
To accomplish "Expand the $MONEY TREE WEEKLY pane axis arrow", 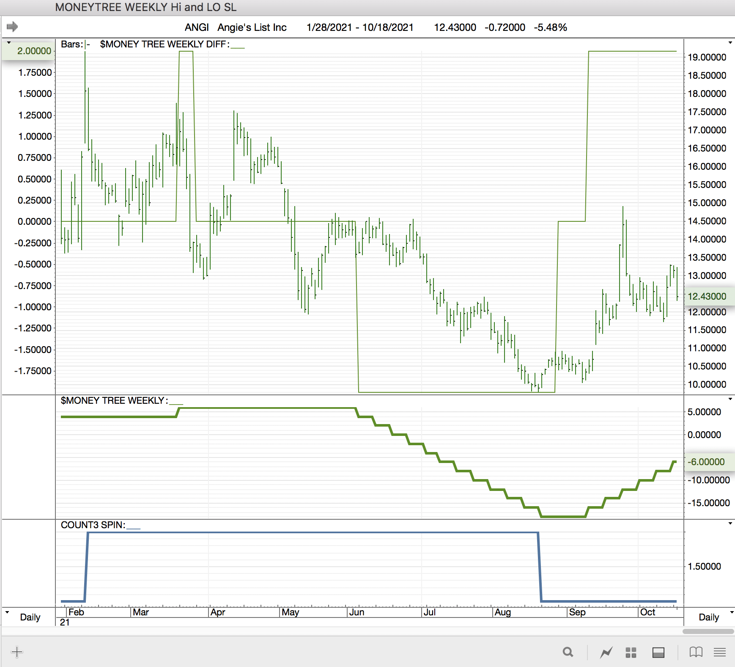I will click(730, 399).
